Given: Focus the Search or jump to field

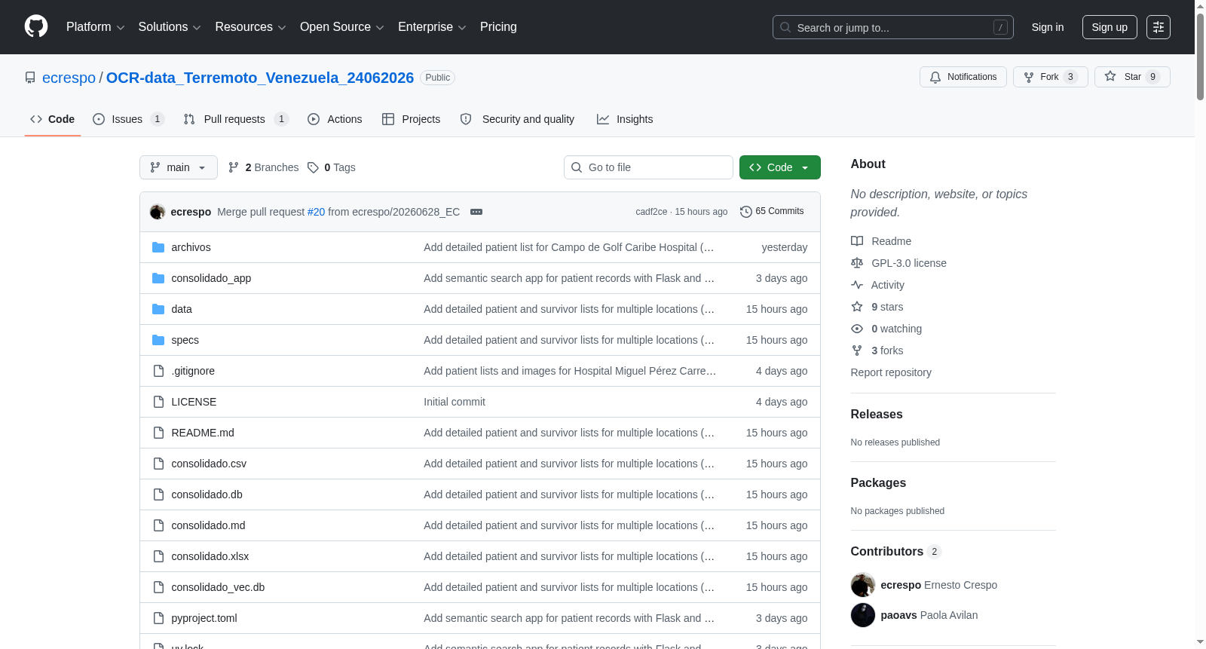Looking at the screenshot, I should coord(893,27).
